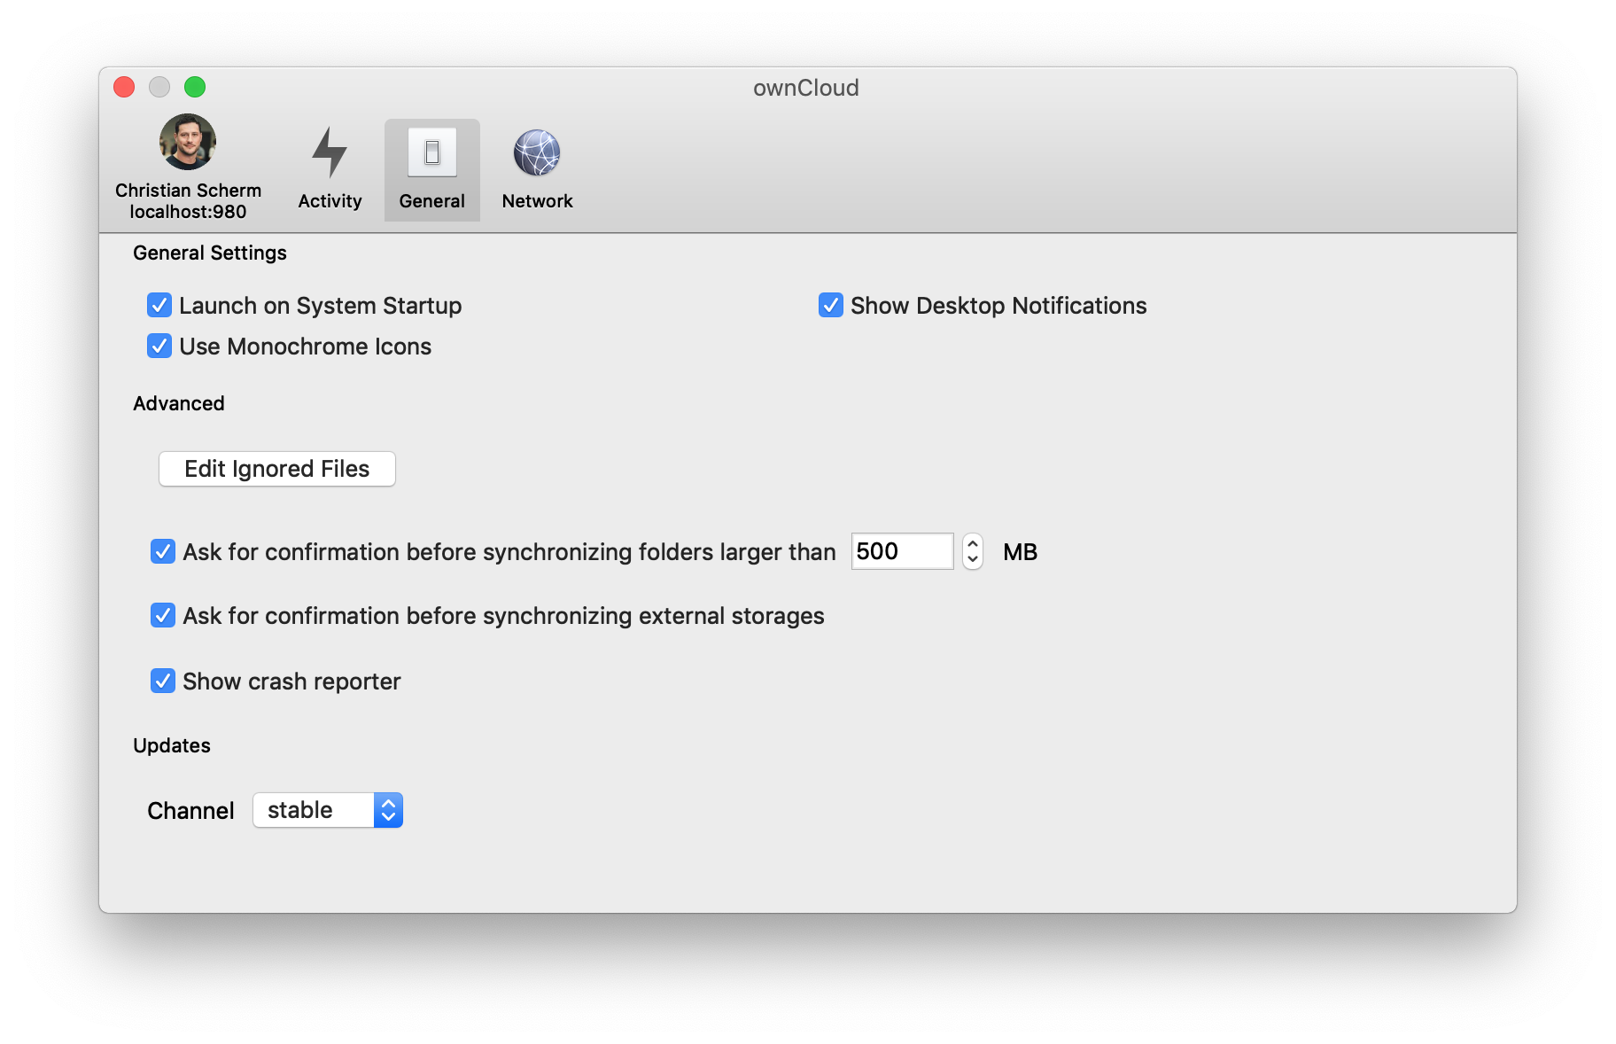The image size is (1616, 1044).
Task: Zoom the ownCloud window with green button
Action: coord(195,87)
